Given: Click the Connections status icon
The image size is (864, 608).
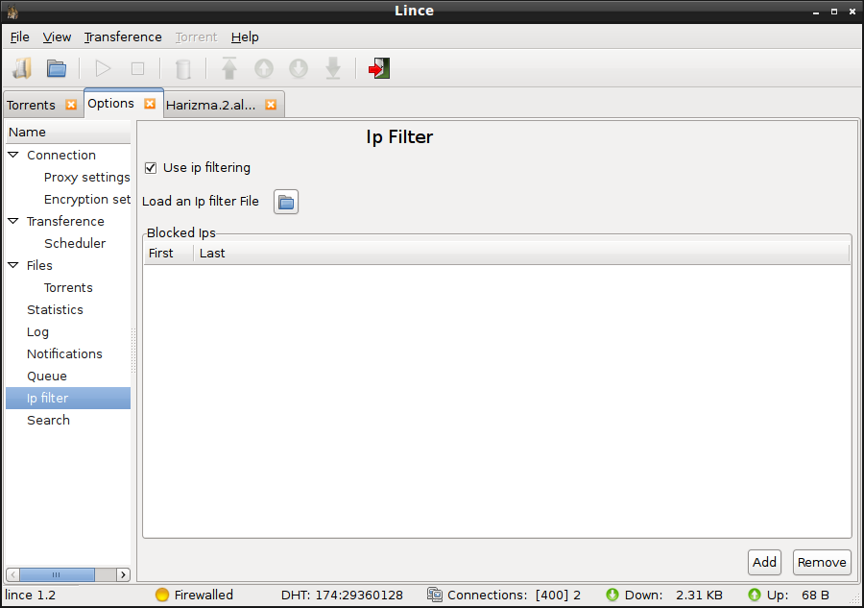Looking at the screenshot, I should click(x=435, y=595).
